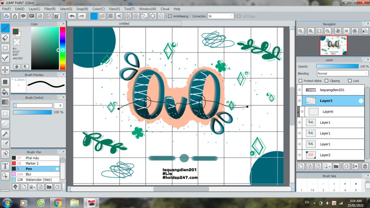
Task: Select the Eraser tool
Action: pyautogui.click(x=5, y=38)
